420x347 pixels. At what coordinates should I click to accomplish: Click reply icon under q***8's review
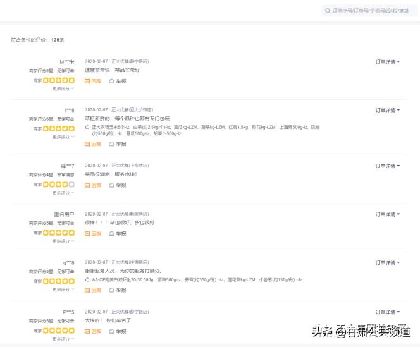(x=87, y=290)
